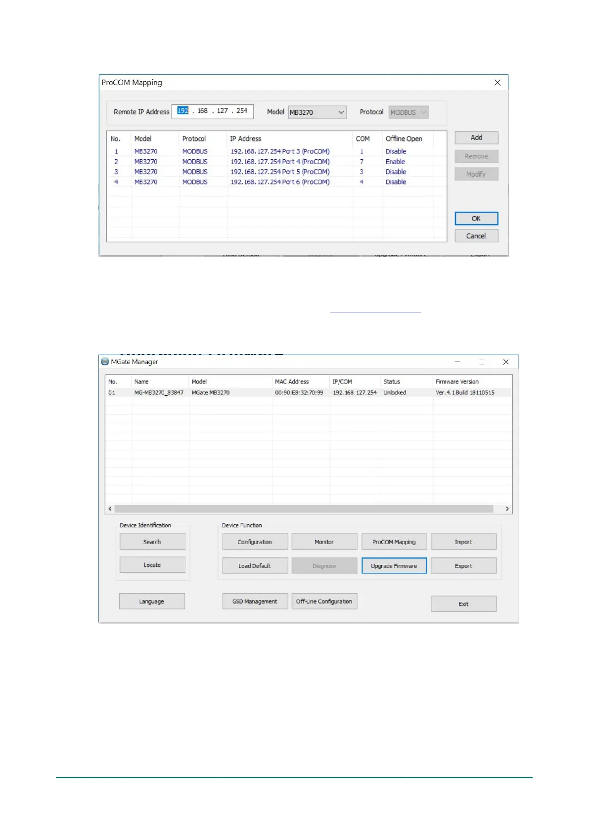Select mapping row Port 4 (ProCOM)
Image resolution: width=589 pixels, height=833 pixels.
pos(276,162)
